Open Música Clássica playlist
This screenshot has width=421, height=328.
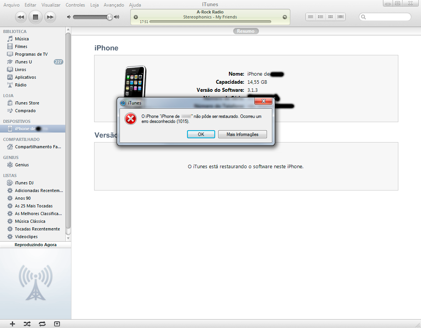(x=33, y=221)
